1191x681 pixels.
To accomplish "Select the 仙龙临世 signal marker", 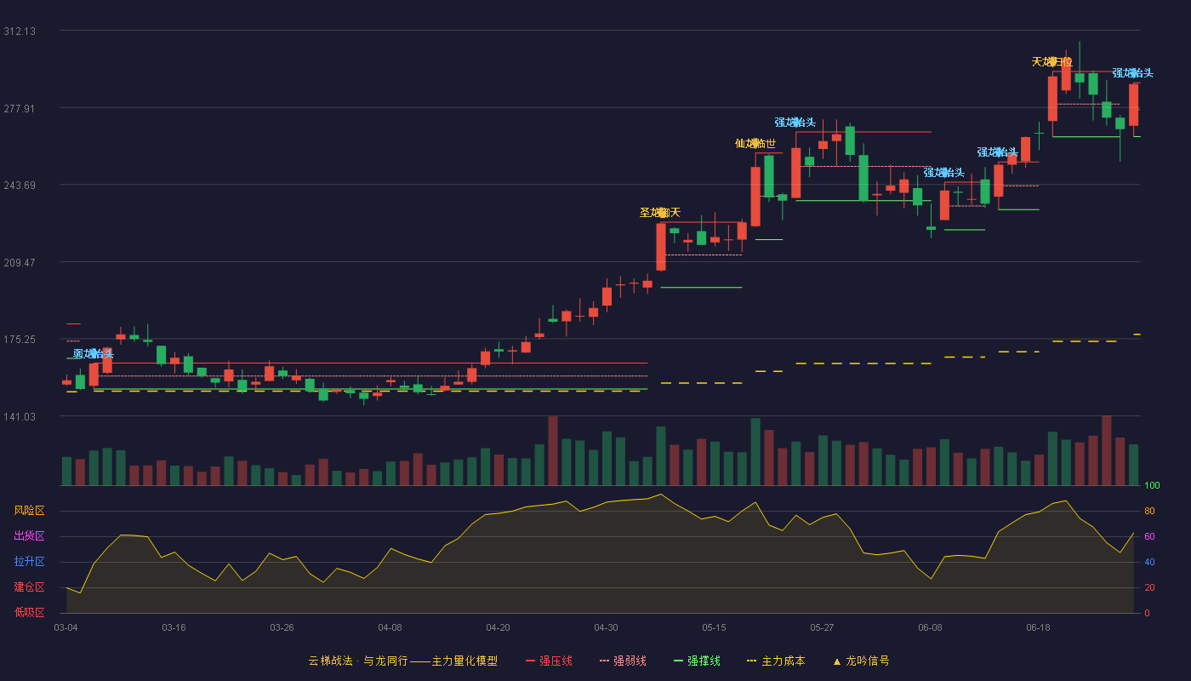I will tap(755, 144).
